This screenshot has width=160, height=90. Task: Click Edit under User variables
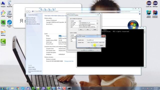88,29
